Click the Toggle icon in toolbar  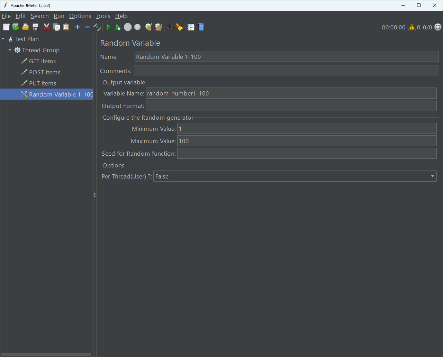[x=97, y=27]
